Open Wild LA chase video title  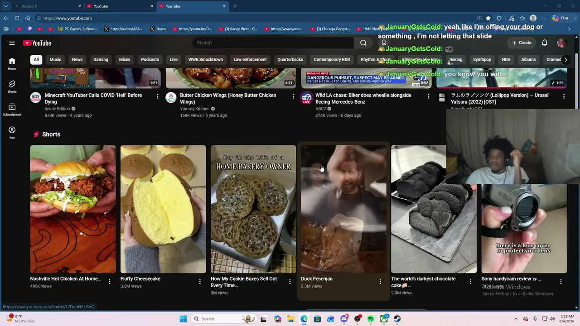pyautogui.click(x=363, y=98)
